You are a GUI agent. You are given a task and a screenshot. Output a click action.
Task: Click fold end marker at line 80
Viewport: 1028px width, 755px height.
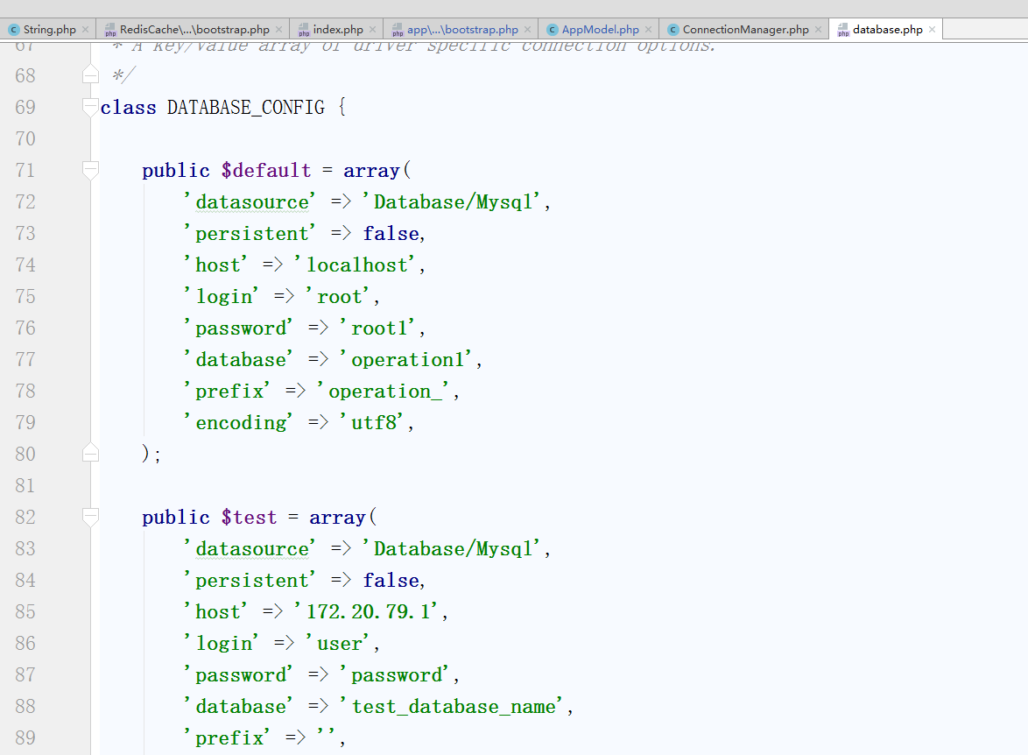pos(90,453)
